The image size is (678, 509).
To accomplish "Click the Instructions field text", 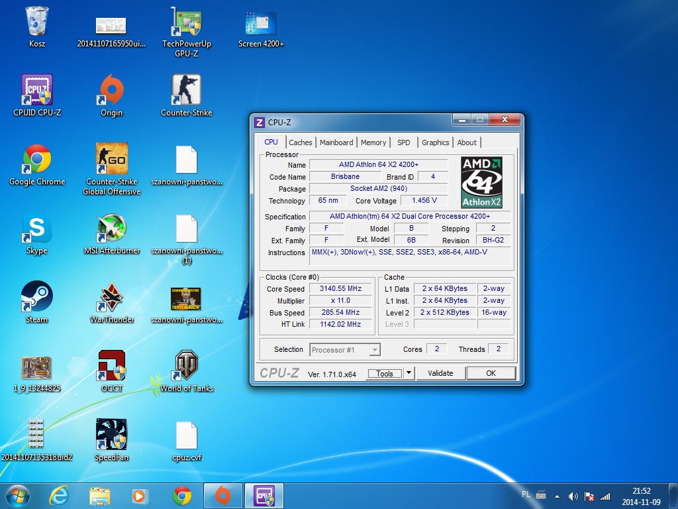I will point(409,256).
